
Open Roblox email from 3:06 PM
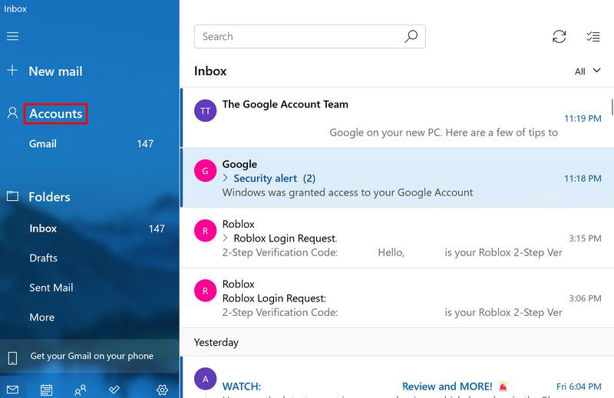(x=396, y=298)
